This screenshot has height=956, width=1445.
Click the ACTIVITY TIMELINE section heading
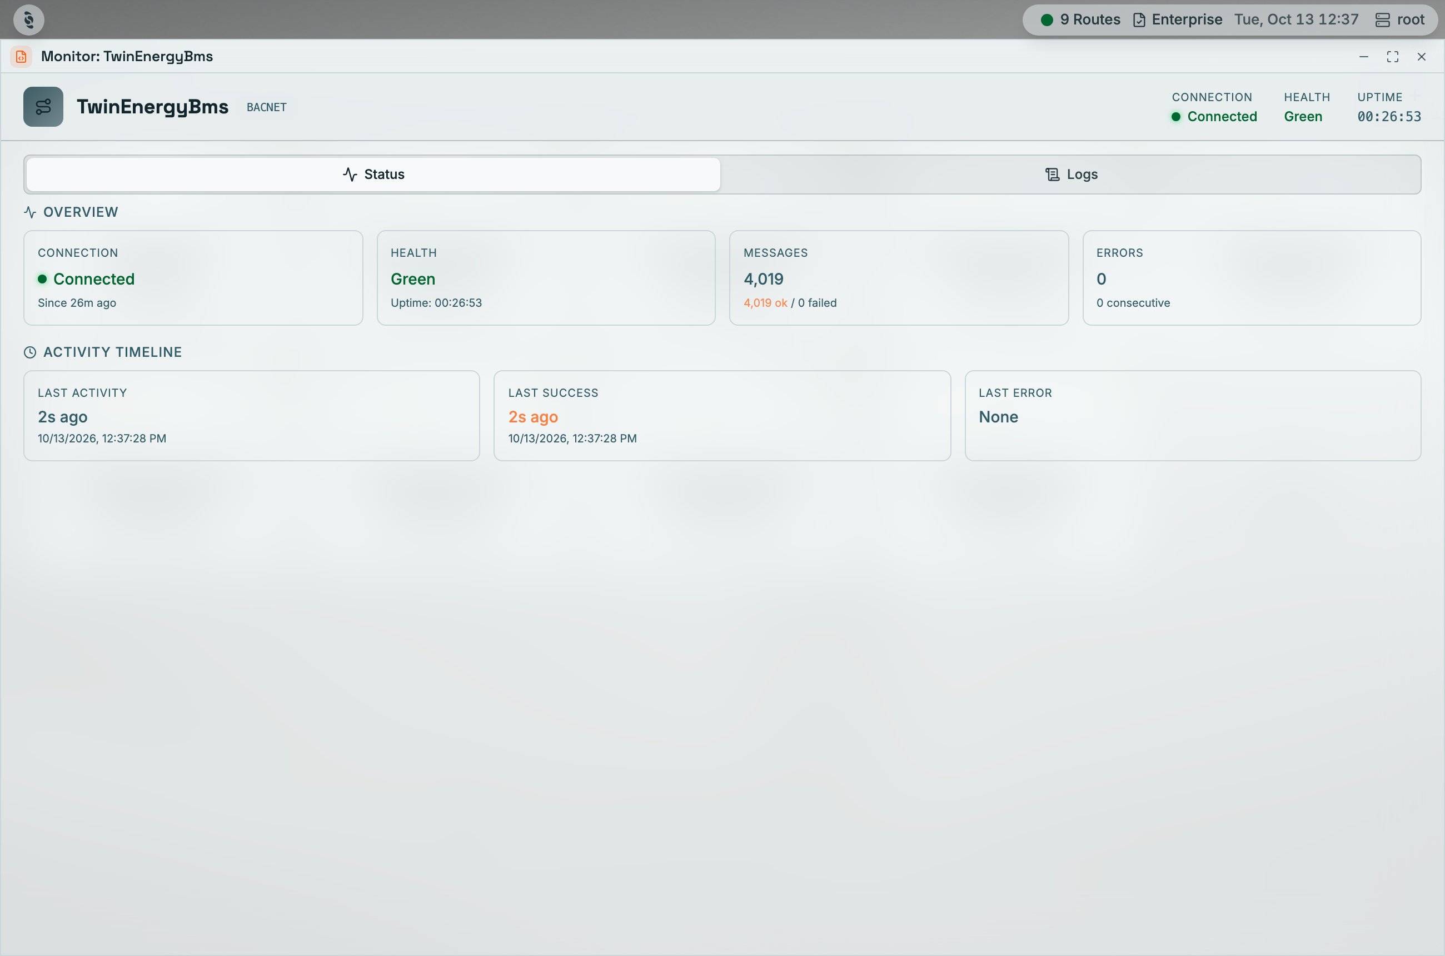click(x=112, y=352)
